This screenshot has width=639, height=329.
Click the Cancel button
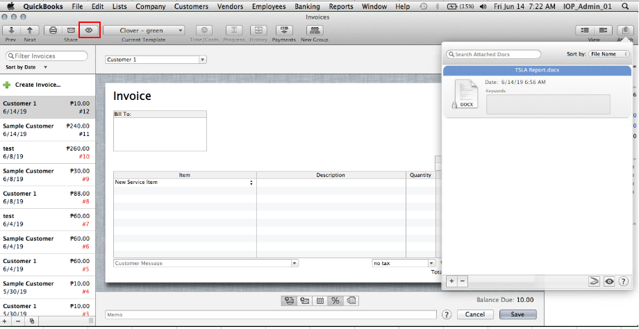click(x=475, y=314)
